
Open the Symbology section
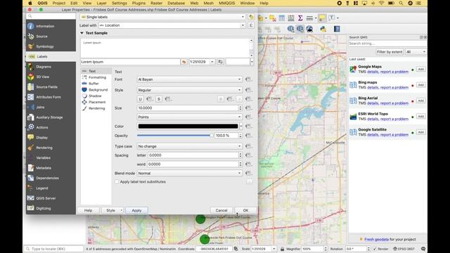51,46
